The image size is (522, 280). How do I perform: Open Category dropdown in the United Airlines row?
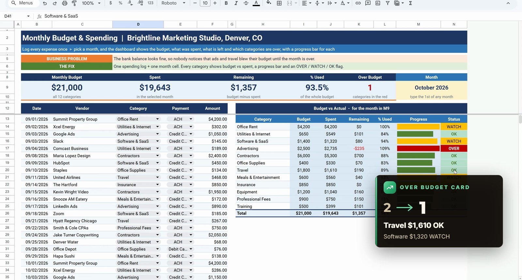click(158, 177)
